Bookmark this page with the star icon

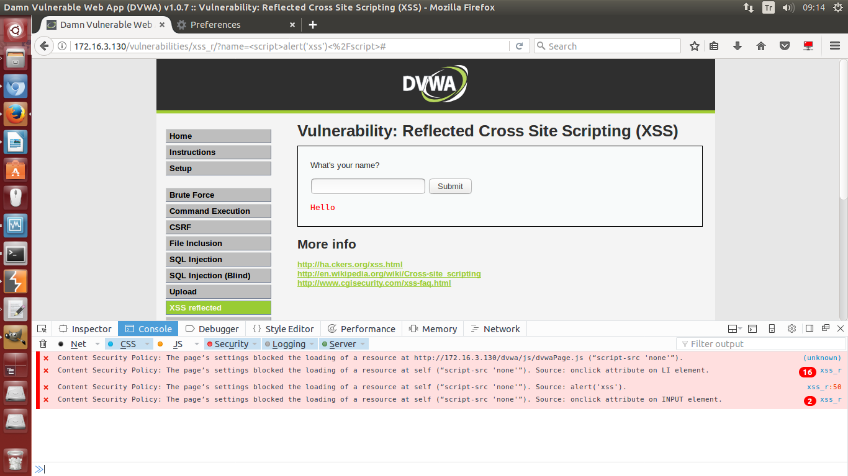click(695, 46)
